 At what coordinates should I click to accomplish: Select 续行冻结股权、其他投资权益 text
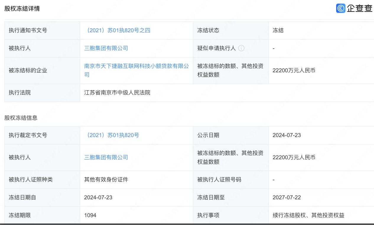pos(308,215)
